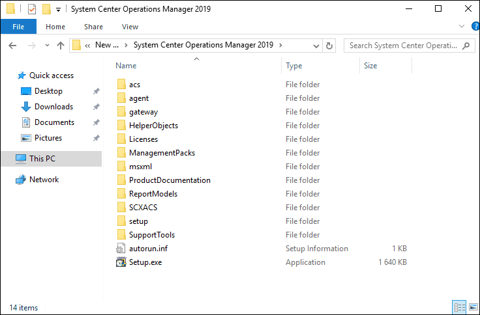Click the New ... breadcrumb segment
Viewport: 480px width, 315px height.
pyautogui.click(x=107, y=45)
